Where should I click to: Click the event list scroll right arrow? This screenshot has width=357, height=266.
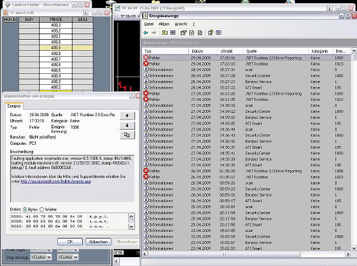coord(348,254)
